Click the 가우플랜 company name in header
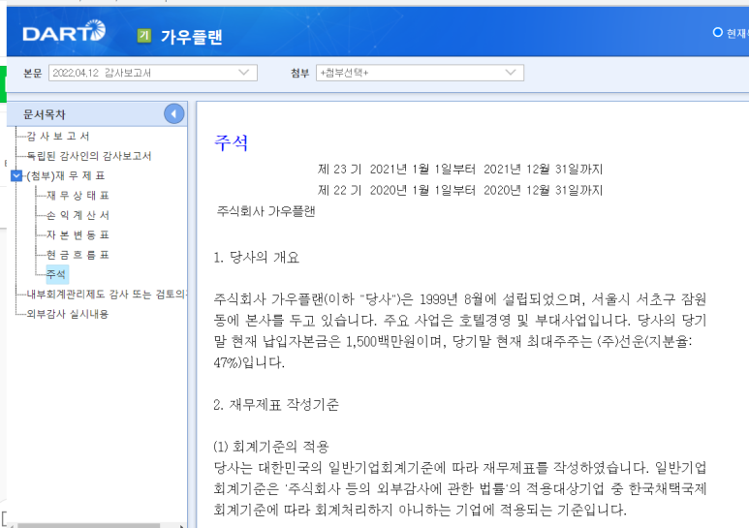The width and height of the screenshot is (749, 528). click(x=192, y=36)
